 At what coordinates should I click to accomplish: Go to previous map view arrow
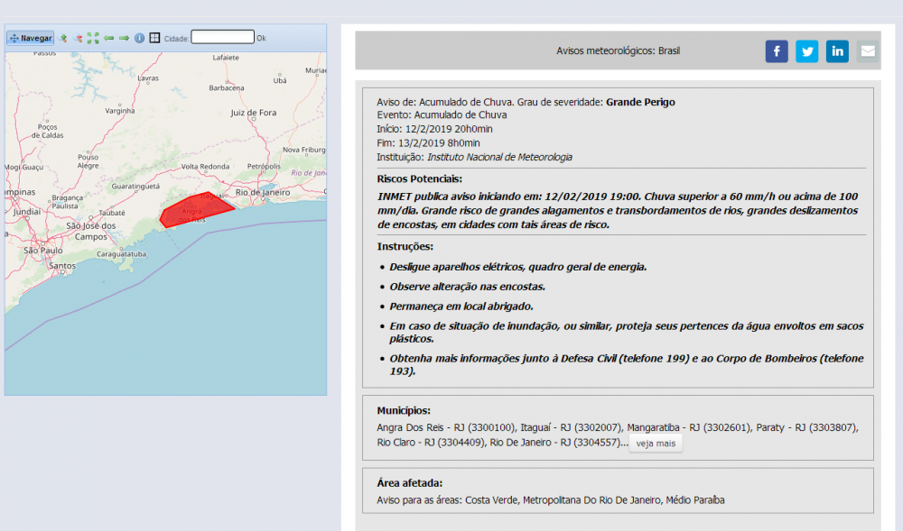108,38
